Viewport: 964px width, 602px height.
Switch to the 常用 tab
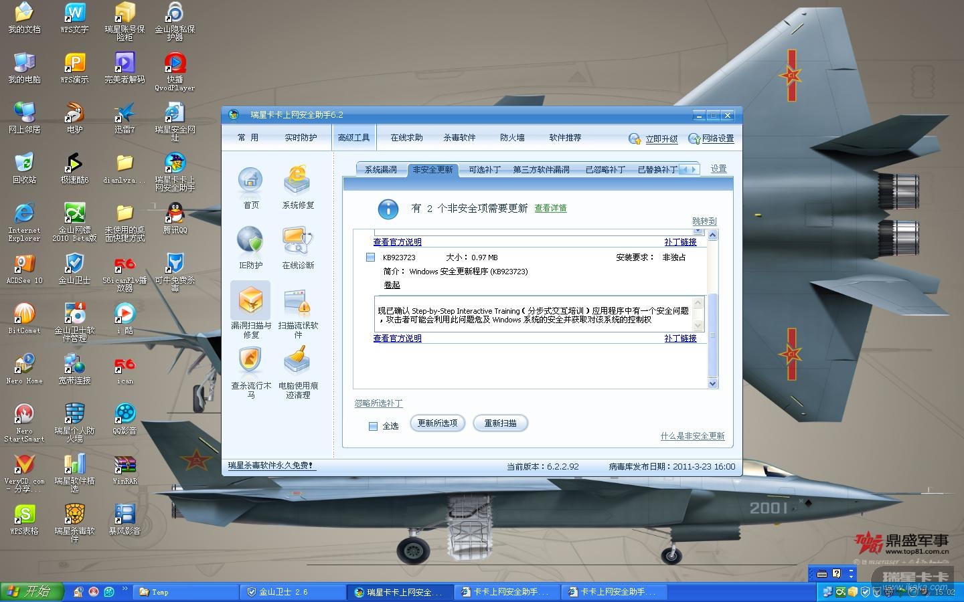point(248,138)
